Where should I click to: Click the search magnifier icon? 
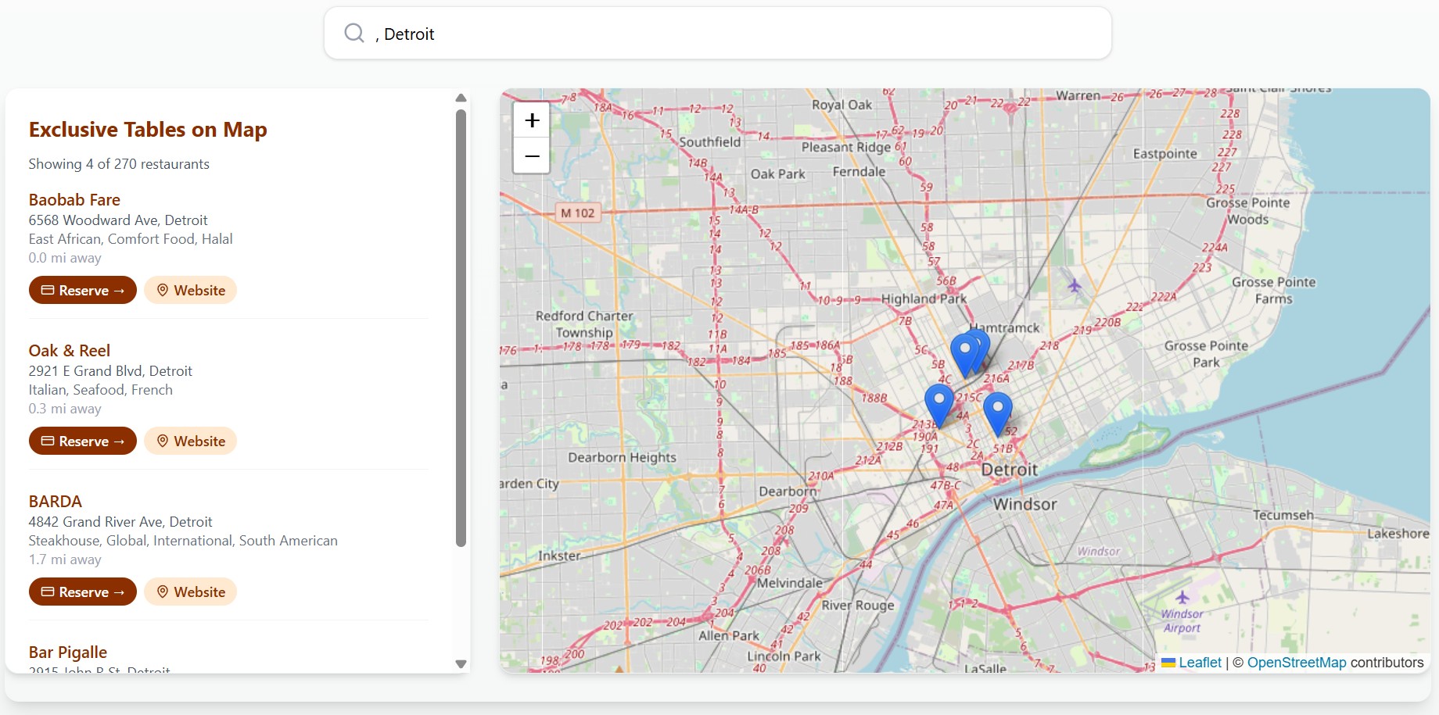click(x=354, y=33)
